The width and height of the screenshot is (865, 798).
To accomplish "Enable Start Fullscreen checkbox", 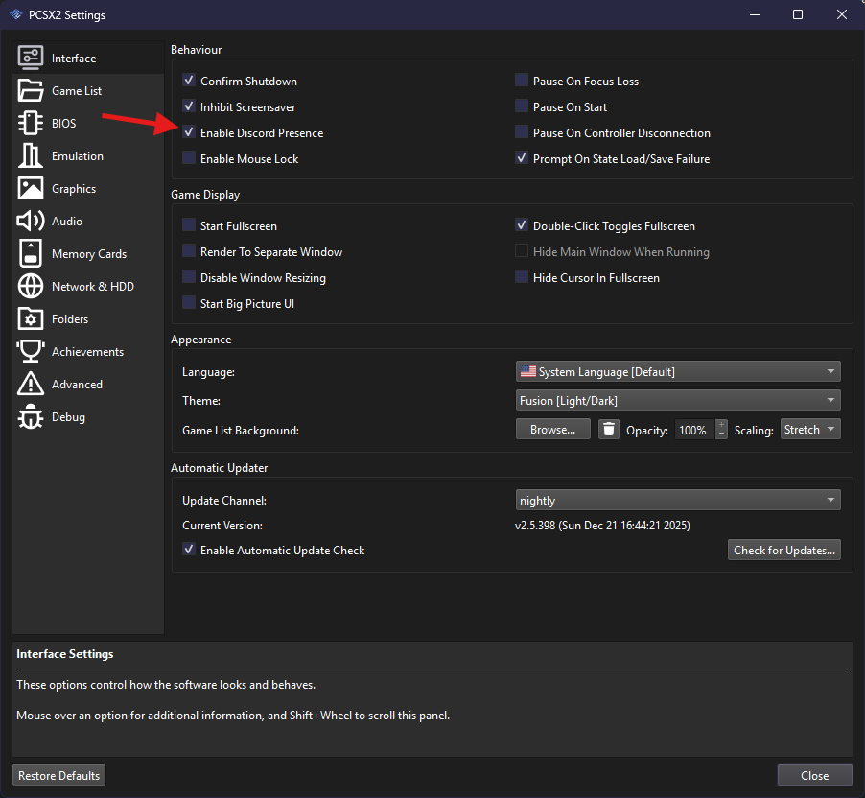I will tap(189, 225).
